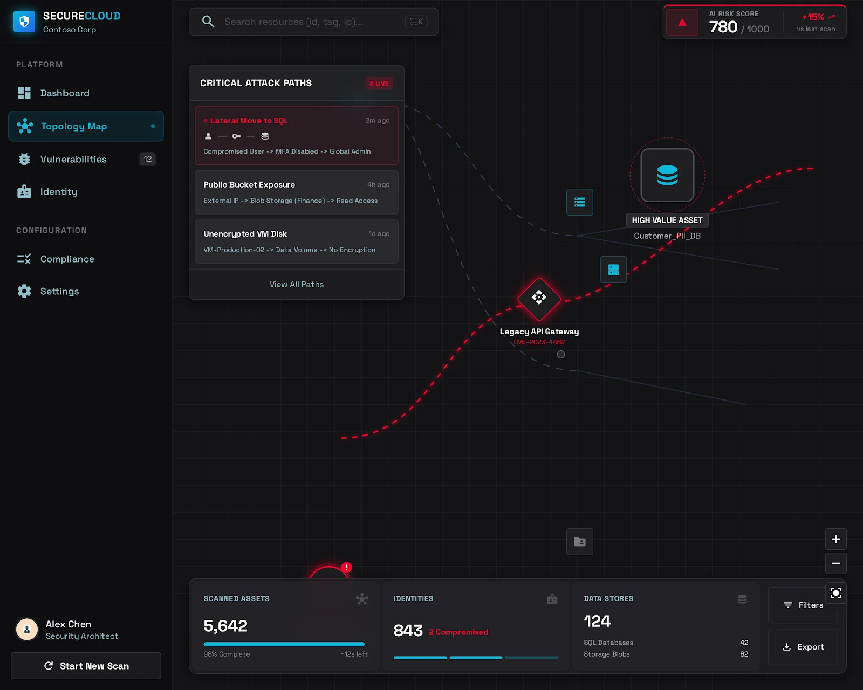The image size is (863, 690).
Task: Click the Vulnerabilities count badge 12
Action: click(x=148, y=159)
